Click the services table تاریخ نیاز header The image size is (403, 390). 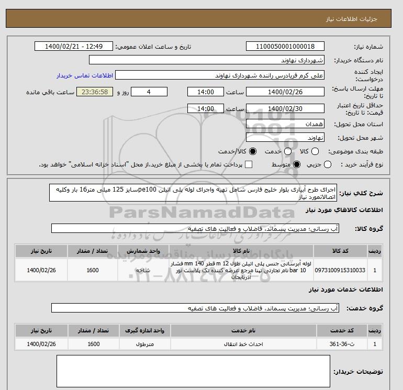(41, 330)
